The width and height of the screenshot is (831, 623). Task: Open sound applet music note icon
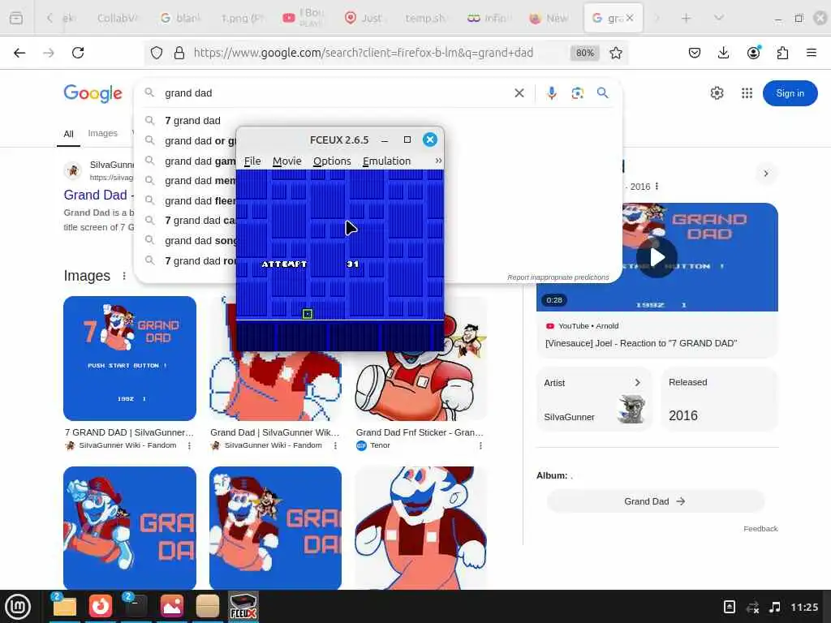coord(775,607)
